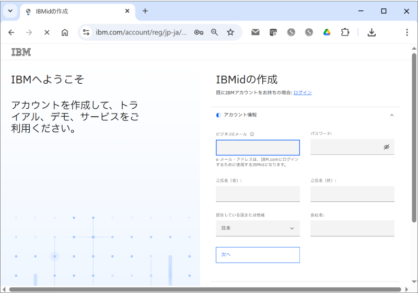Viewport: 418px width, 293px height.
Task: Open a new browser tab
Action: click(x=145, y=11)
